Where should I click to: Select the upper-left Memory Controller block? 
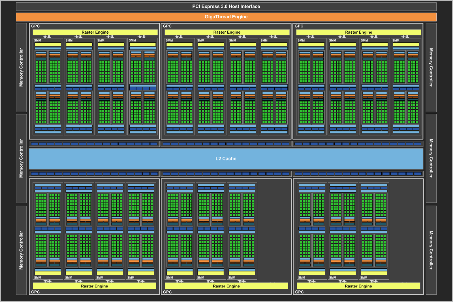click(21, 67)
